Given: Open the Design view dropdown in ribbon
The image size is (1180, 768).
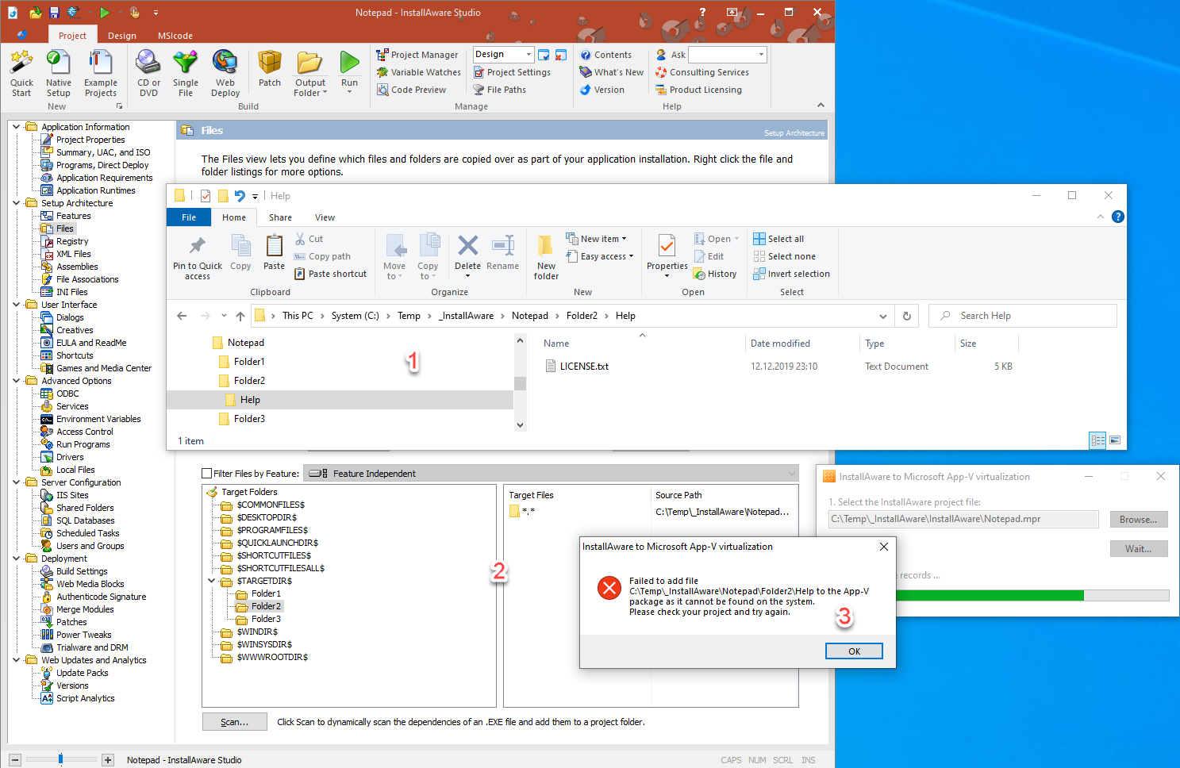Looking at the screenshot, I should tap(529, 54).
